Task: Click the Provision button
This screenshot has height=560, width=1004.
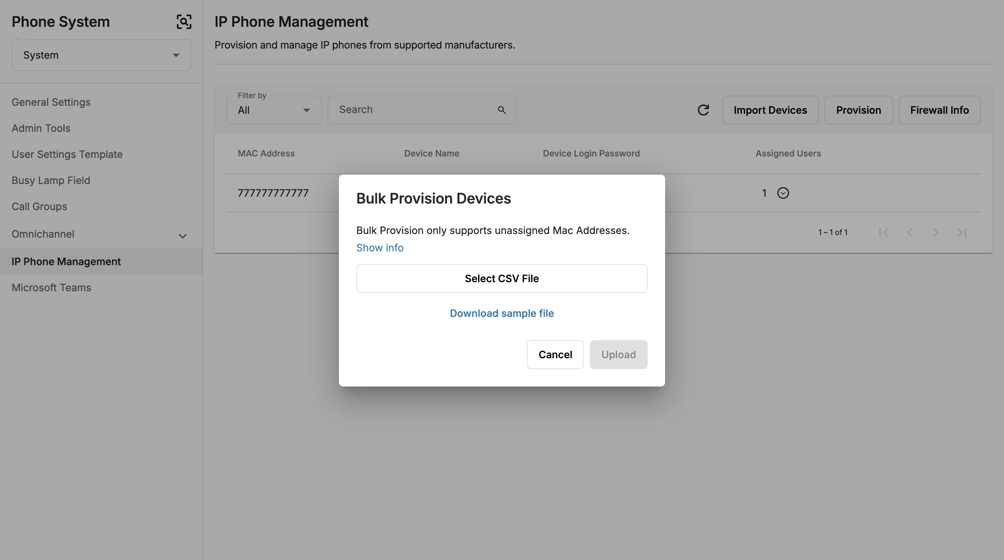Action: 858,110
